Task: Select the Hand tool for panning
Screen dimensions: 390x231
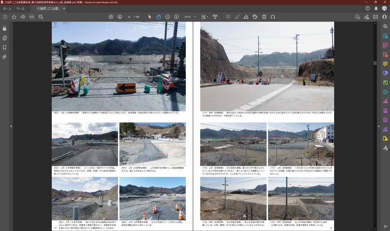Action: tap(158, 17)
